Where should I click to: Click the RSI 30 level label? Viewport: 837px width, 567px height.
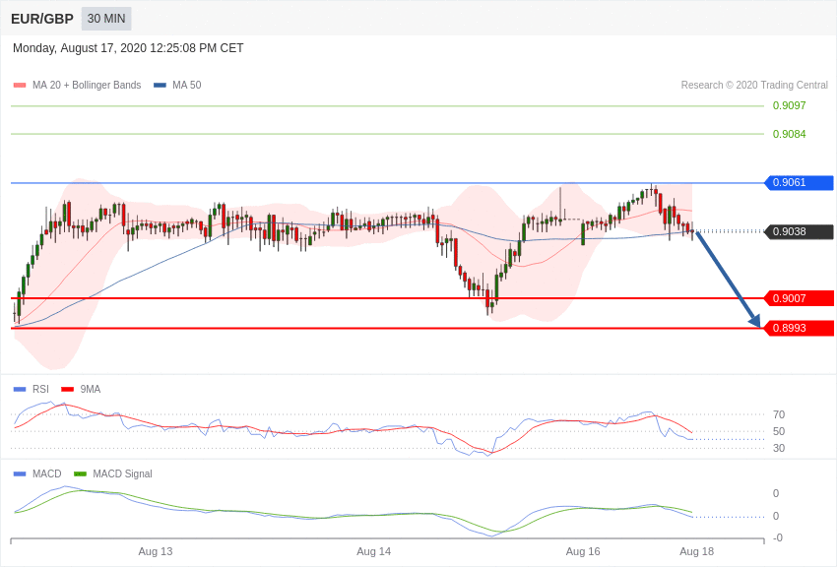click(x=779, y=448)
